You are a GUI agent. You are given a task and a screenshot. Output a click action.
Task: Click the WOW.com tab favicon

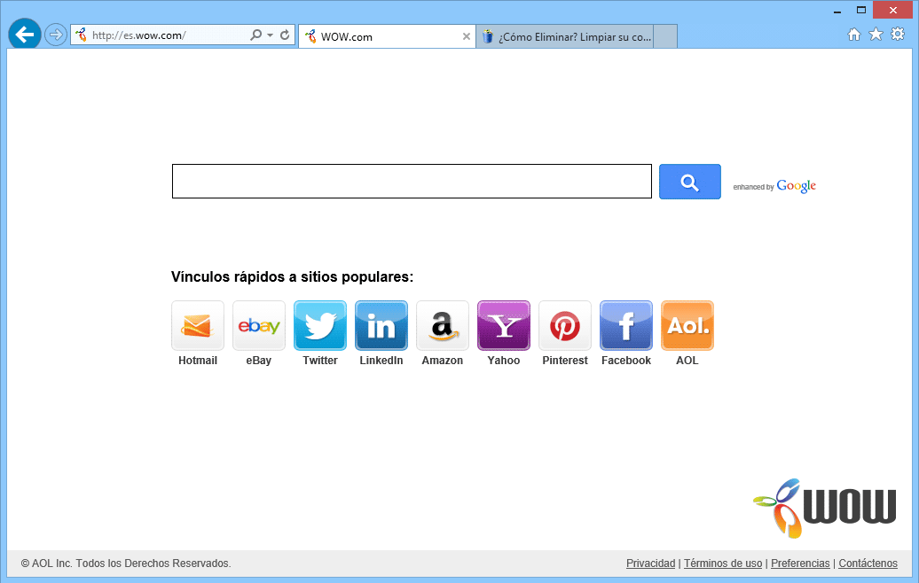pyautogui.click(x=310, y=36)
